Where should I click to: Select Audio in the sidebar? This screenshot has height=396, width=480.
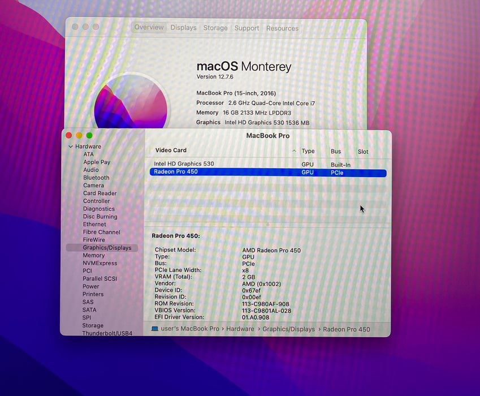pyautogui.click(x=91, y=170)
